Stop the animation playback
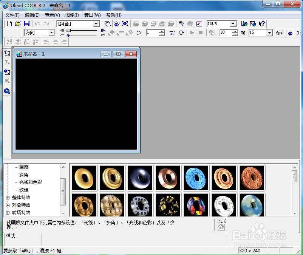Image resolution: width=303 pixels, height=255 pixels. [201, 33]
